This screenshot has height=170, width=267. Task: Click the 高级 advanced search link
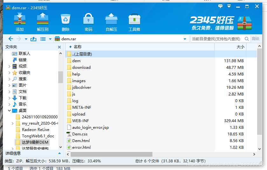point(256,39)
